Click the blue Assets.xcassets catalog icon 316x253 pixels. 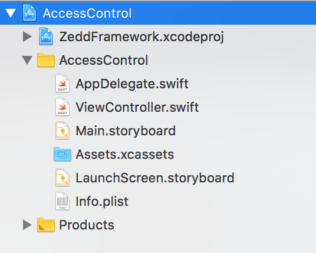(x=62, y=154)
